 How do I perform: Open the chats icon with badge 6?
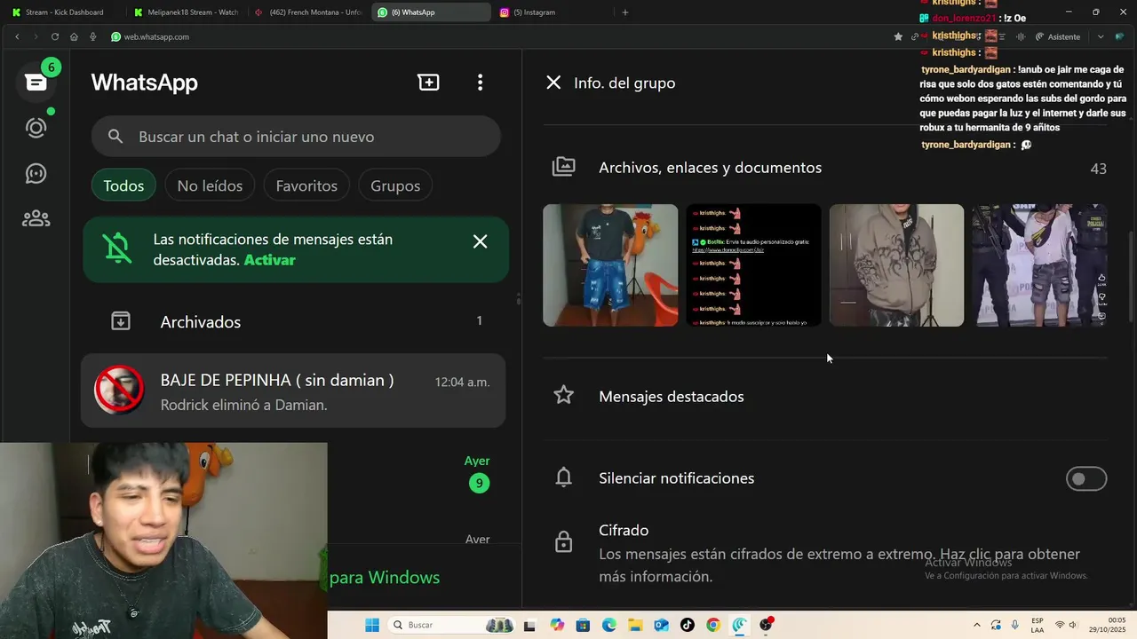click(x=36, y=82)
